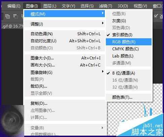Viewport: 164px width, 137px height.
Task: Open 颜色表(T)... dialog
Action: pos(129,97)
